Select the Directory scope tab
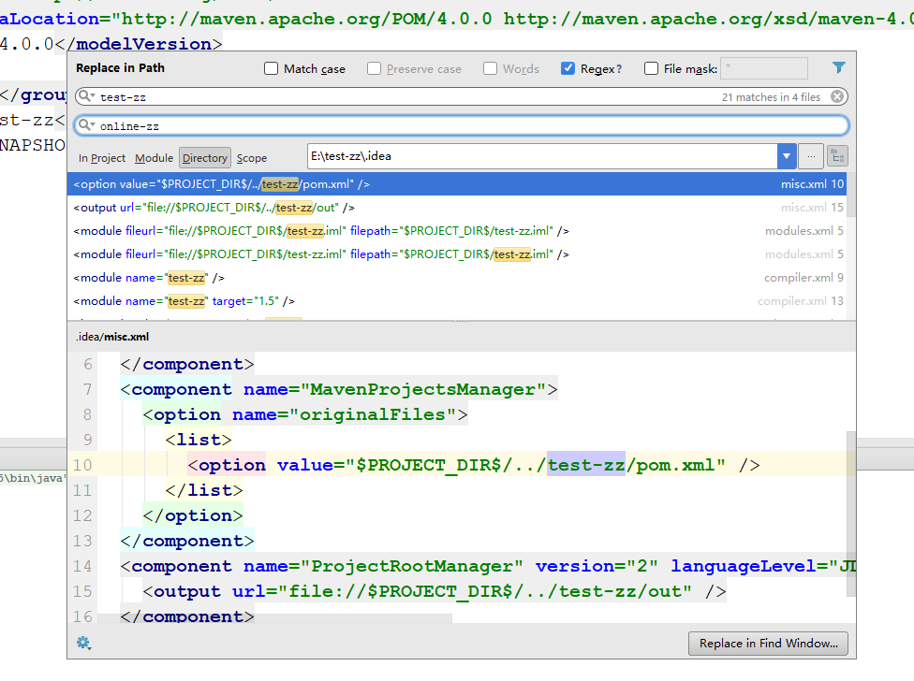Viewport: 914px width, 681px height. pyautogui.click(x=204, y=158)
